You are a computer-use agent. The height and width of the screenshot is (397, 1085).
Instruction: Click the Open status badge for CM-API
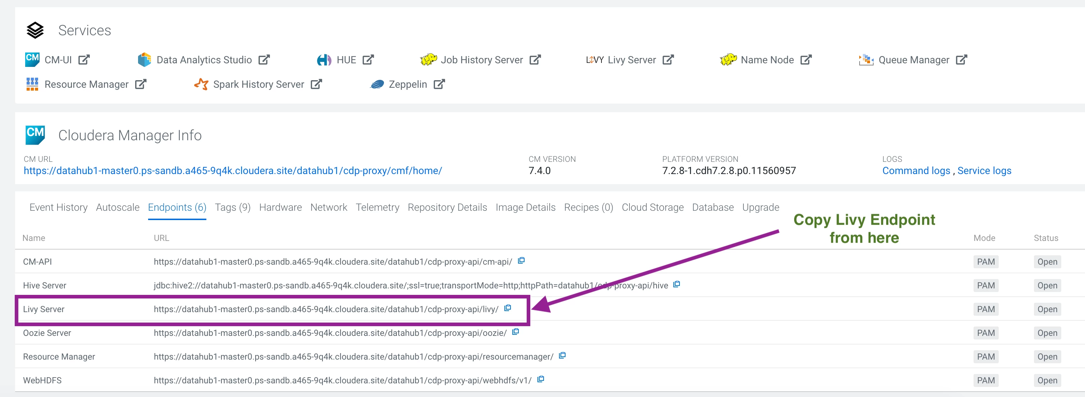coord(1047,262)
